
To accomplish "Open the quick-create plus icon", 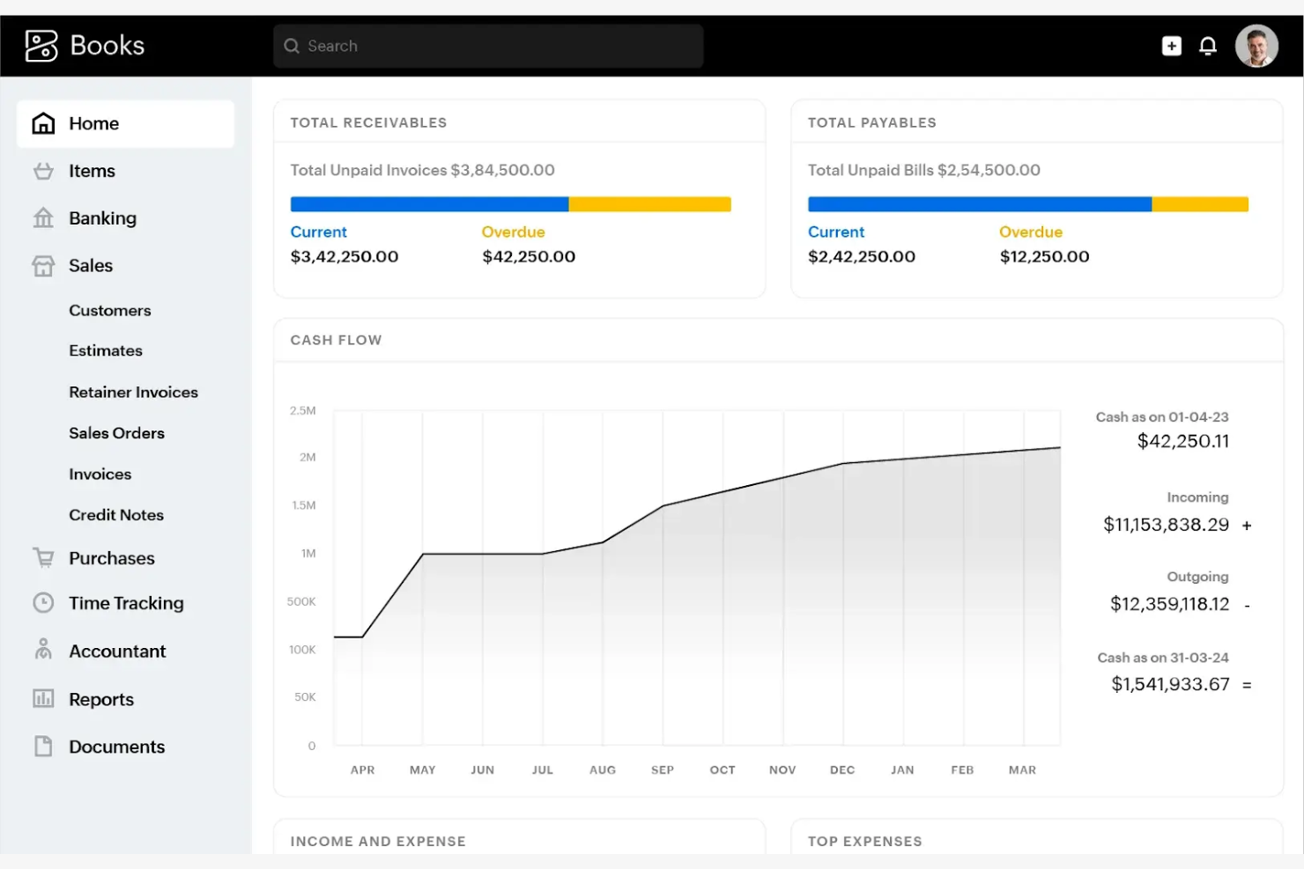I will 1172,45.
